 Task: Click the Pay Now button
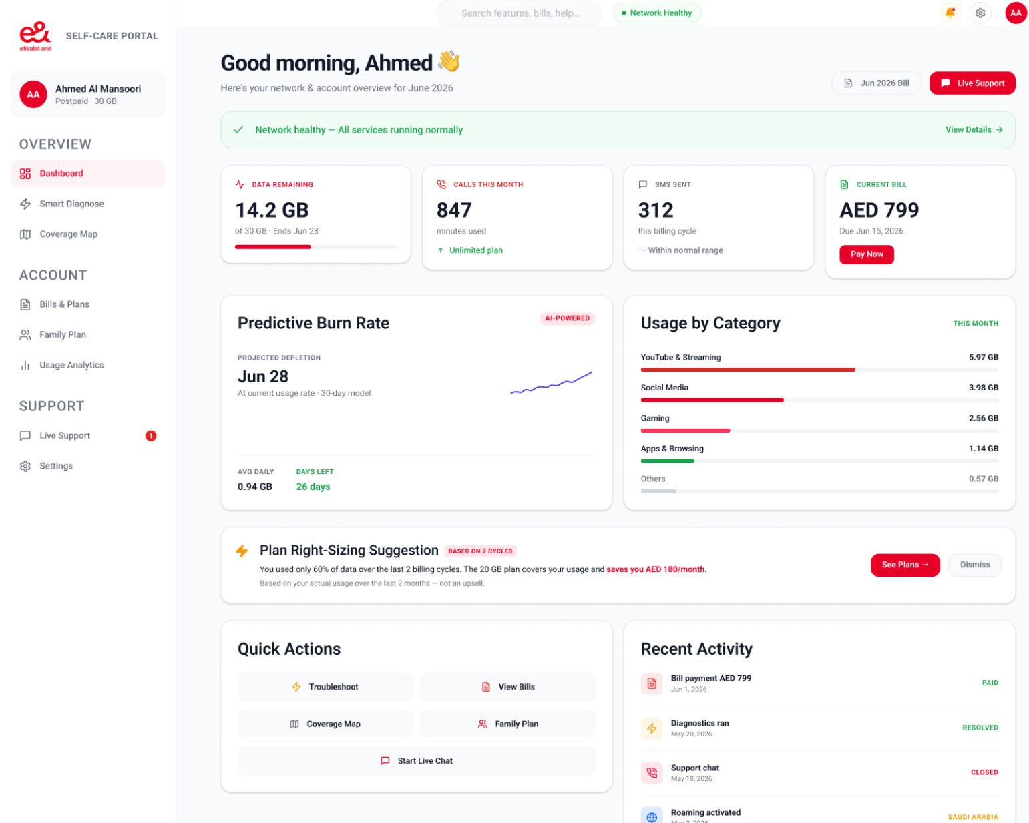point(867,254)
